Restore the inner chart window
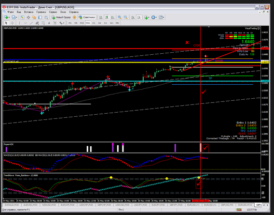Viewport: 274px width, 215px height. [264, 12]
